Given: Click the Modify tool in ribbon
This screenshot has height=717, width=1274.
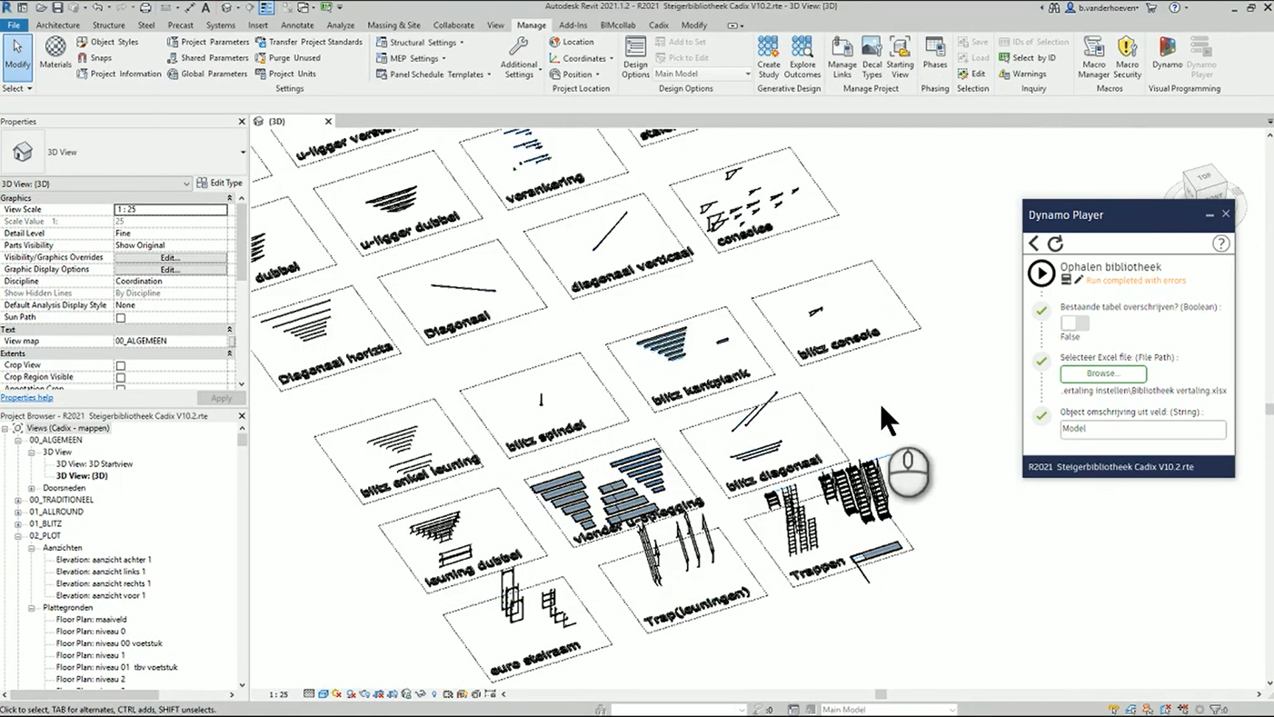Looking at the screenshot, I should (x=17, y=53).
